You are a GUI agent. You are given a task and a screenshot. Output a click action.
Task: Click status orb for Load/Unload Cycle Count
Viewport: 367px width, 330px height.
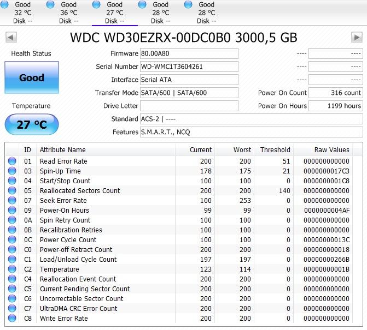[12, 259]
